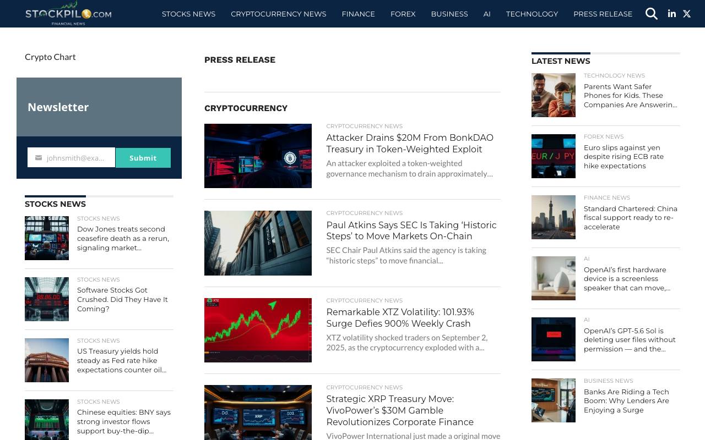
Task: Click Technology News label above phones article
Action: click(x=614, y=76)
